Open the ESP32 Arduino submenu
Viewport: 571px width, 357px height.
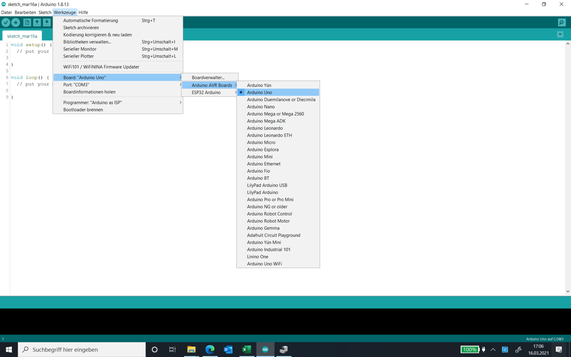[206, 92]
